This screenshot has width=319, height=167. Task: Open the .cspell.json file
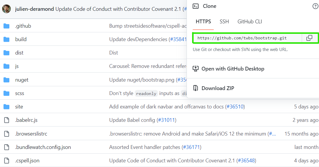coord(27,161)
